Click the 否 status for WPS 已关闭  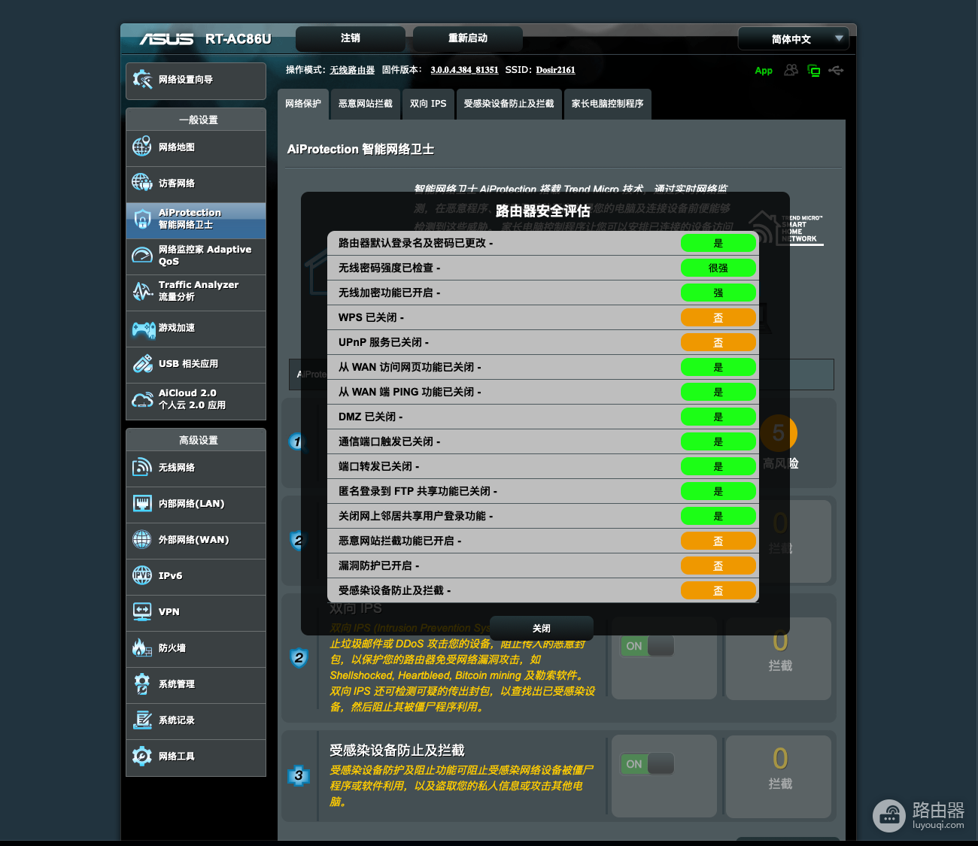click(718, 317)
